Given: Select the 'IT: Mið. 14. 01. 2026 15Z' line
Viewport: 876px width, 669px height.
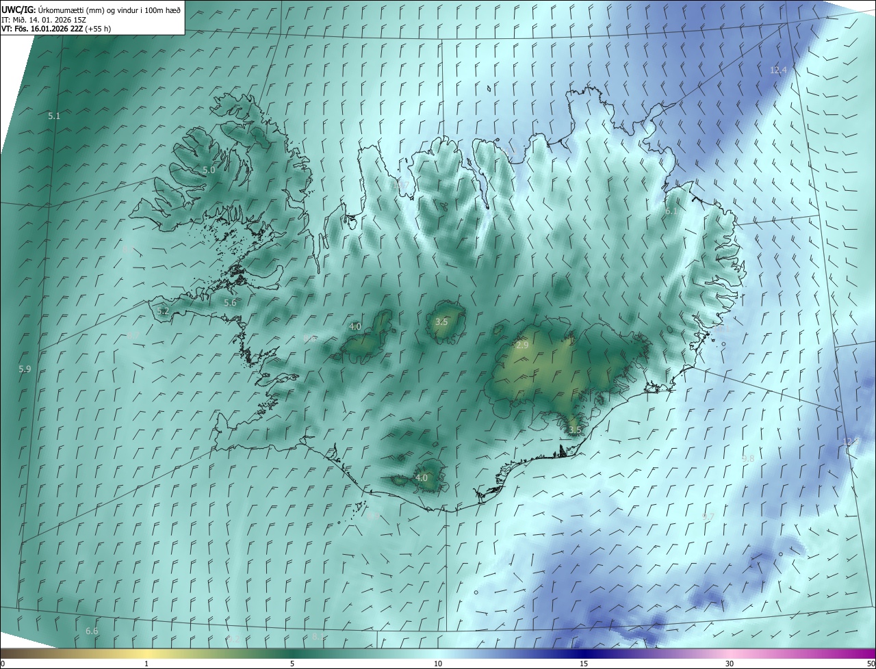Looking at the screenshot, I should (x=43, y=20).
